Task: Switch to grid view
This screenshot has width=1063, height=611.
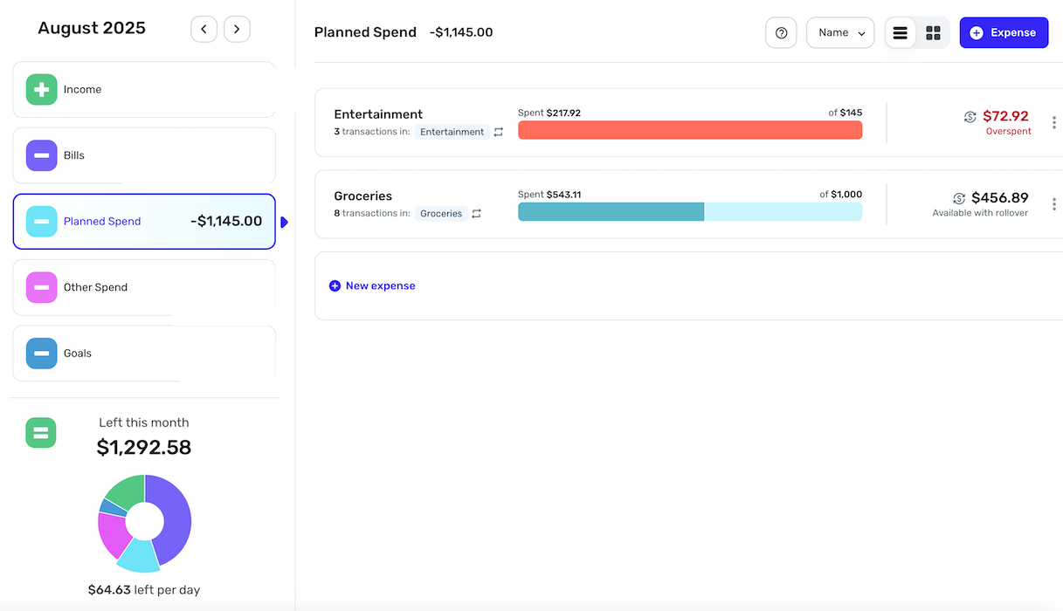Action: pyautogui.click(x=933, y=32)
